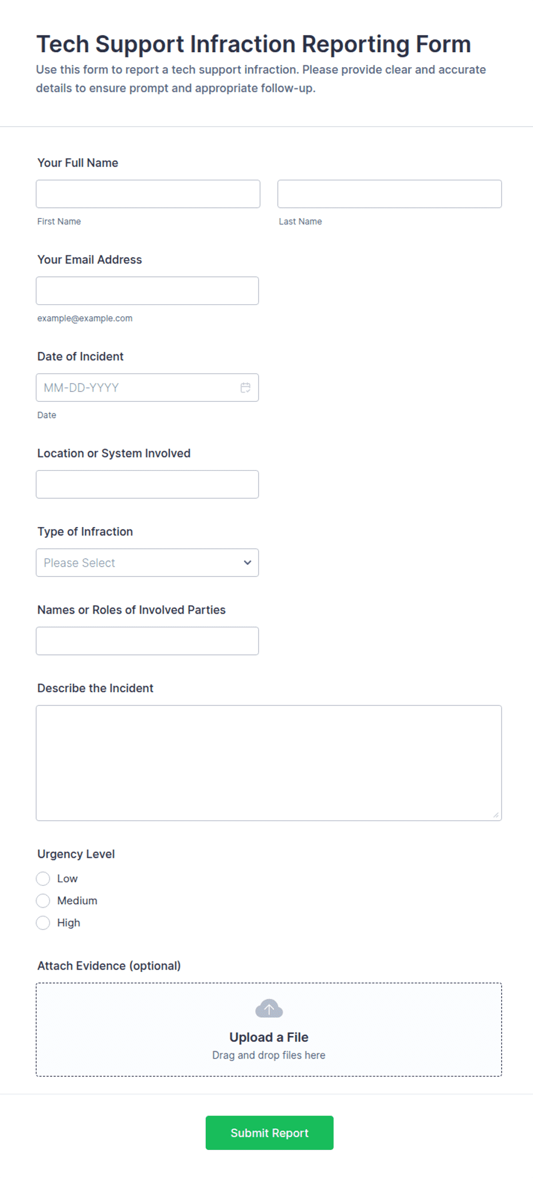The height and width of the screenshot is (1178, 533).
Task: Focus the First Name field
Action: click(148, 194)
